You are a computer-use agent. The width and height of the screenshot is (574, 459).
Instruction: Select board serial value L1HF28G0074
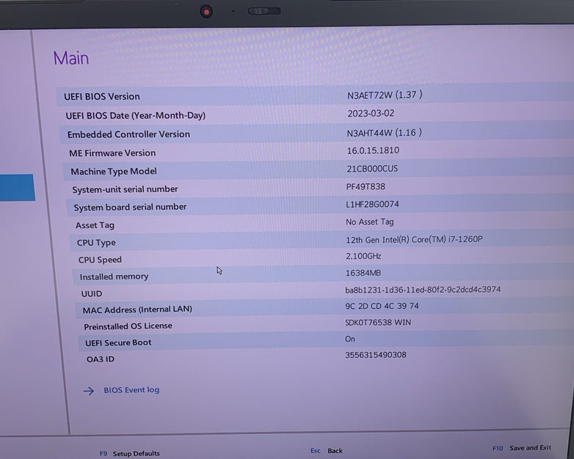(x=372, y=204)
